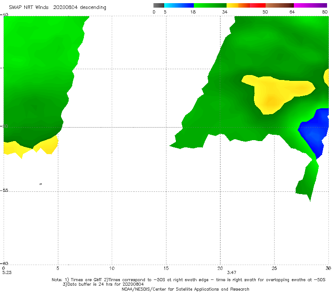
Task: Click the longitude label '20' on bottom axis
Action: [x=220, y=269]
